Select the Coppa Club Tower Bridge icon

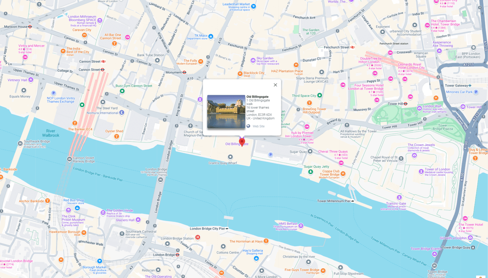343,174
